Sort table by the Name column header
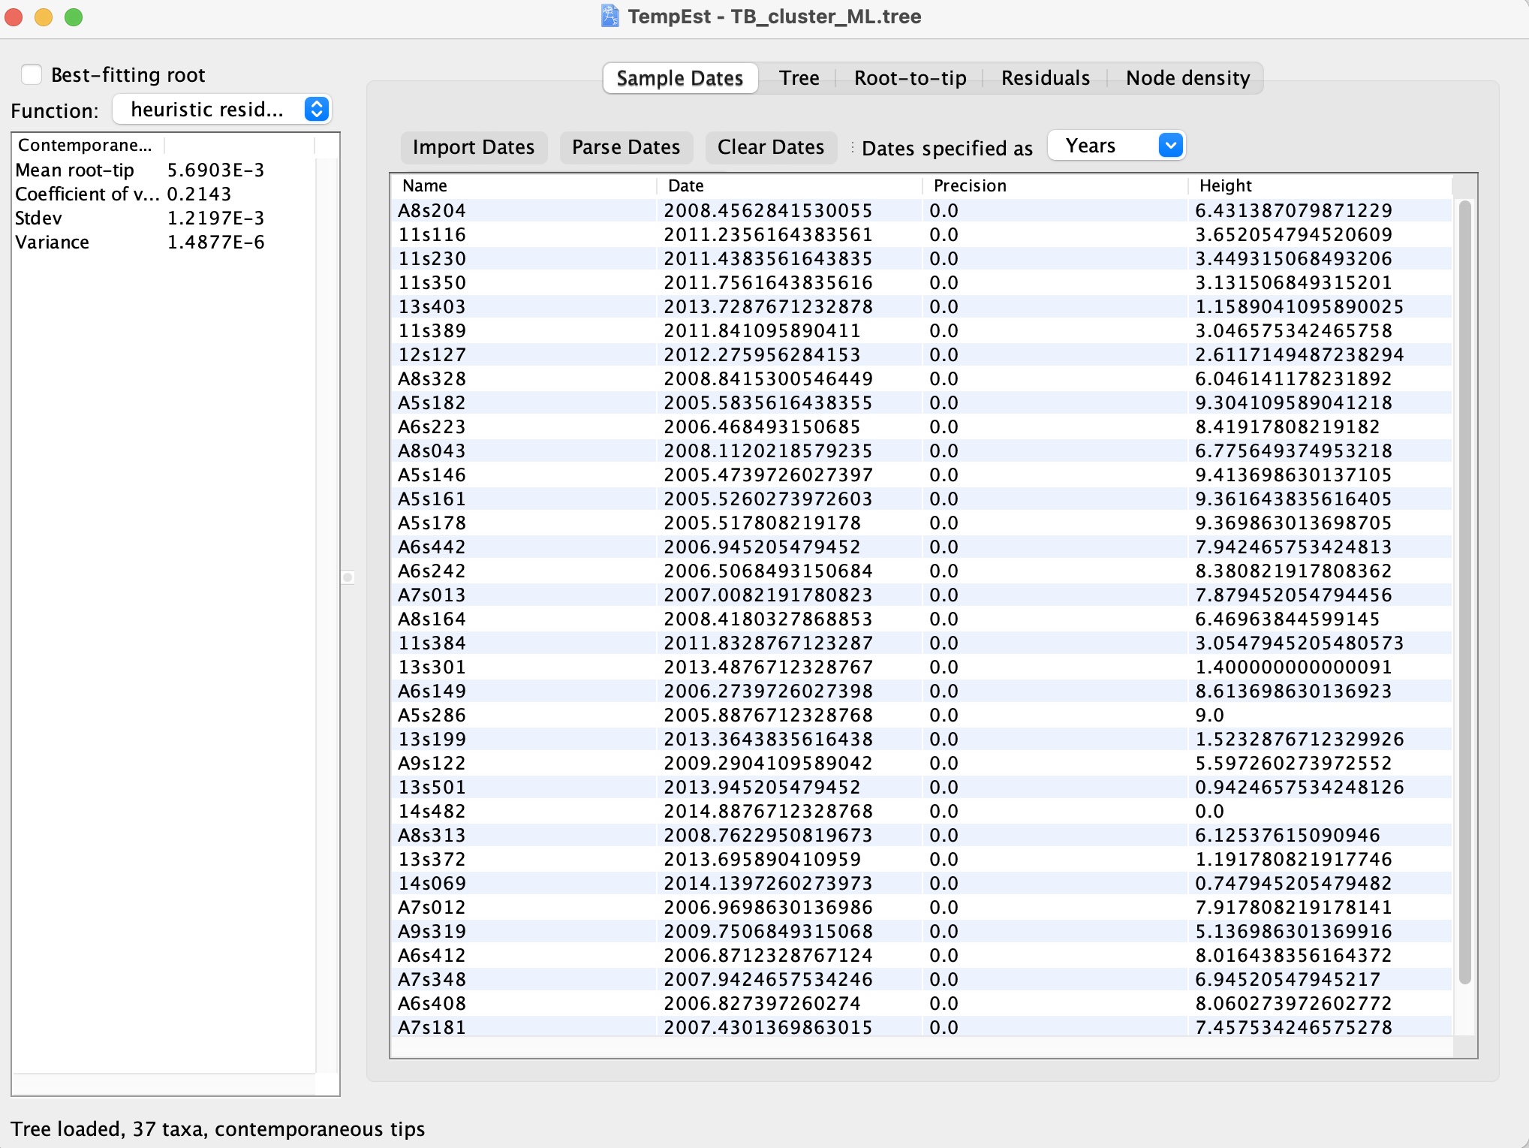Screen dimensions: 1529x1148 pyautogui.click(x=524, y=185)
